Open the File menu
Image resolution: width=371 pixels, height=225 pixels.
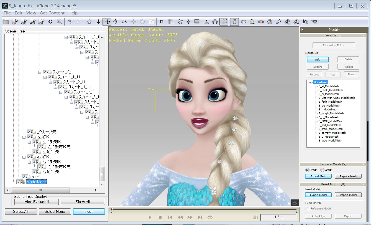coord(7,13)
